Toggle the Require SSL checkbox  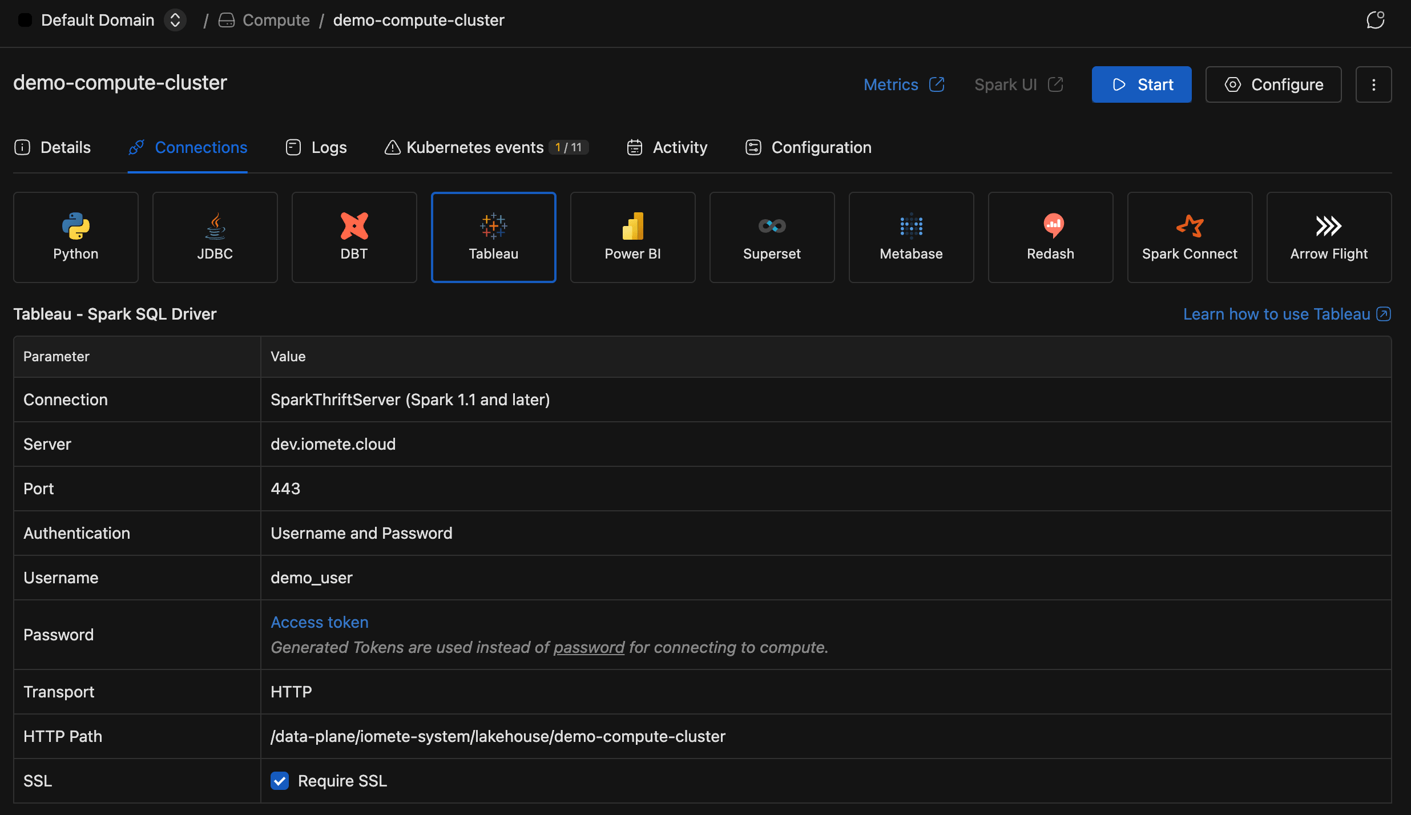point(280,781)
